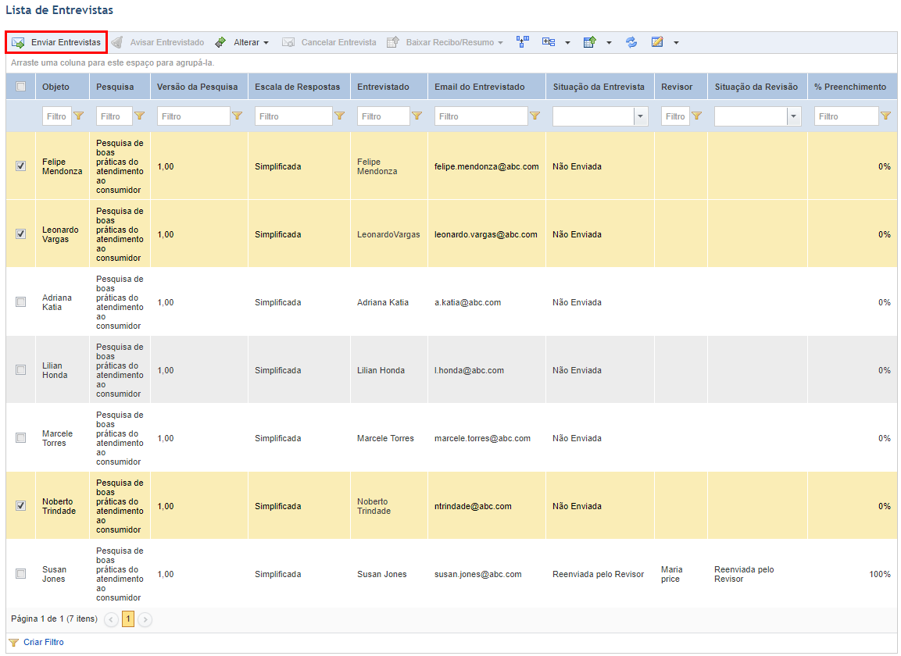Click the grayed-out Avisar Entrevistado button

[158, 42]
